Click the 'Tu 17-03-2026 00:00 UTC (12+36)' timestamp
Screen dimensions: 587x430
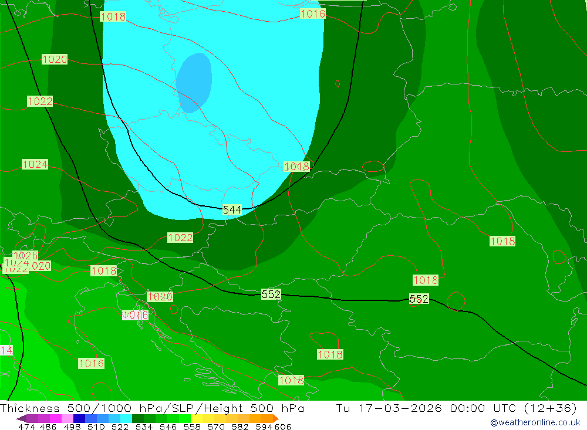click(456, 408)
